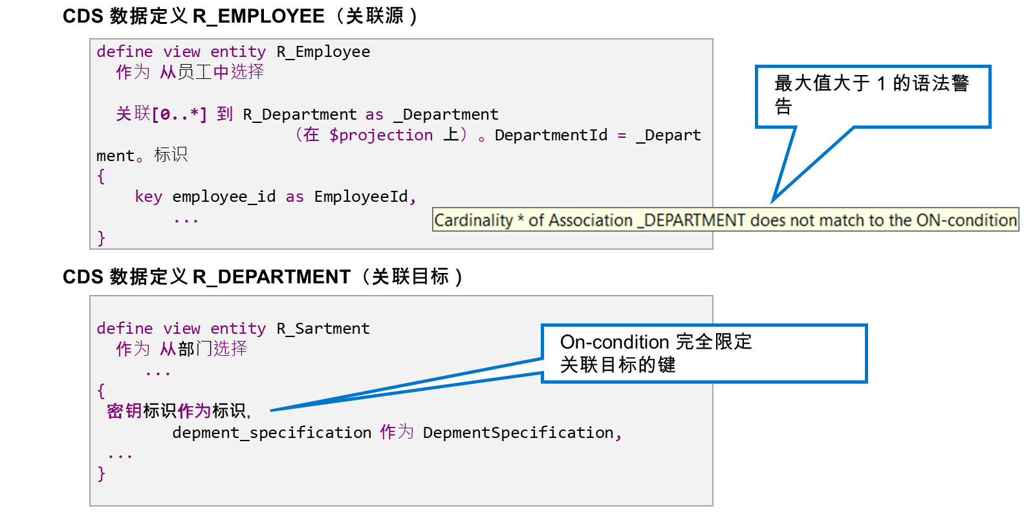Click the key employee_id code line

coord(276,197)
